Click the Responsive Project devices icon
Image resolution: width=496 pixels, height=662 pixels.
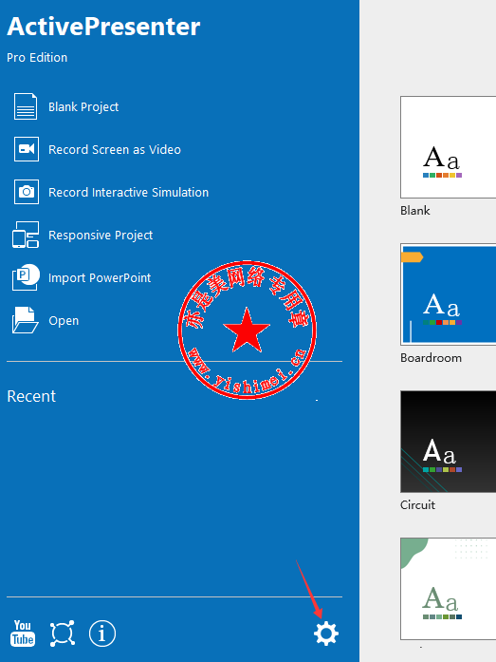(26, 235)
